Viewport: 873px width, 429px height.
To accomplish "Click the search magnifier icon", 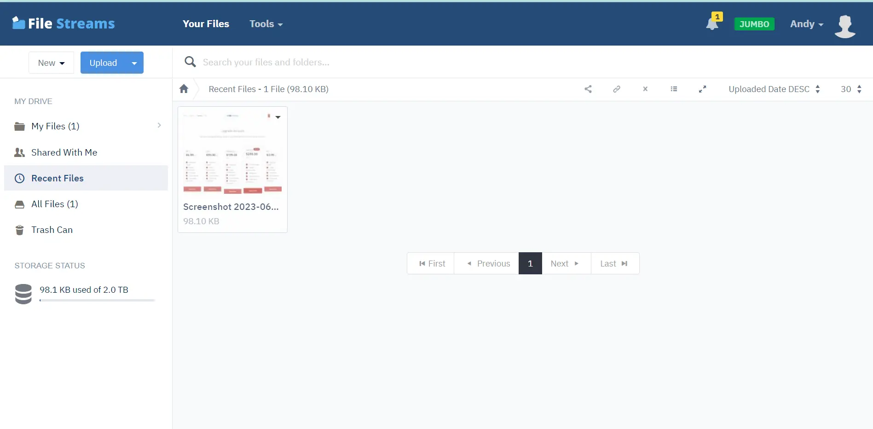I will 190,62.
